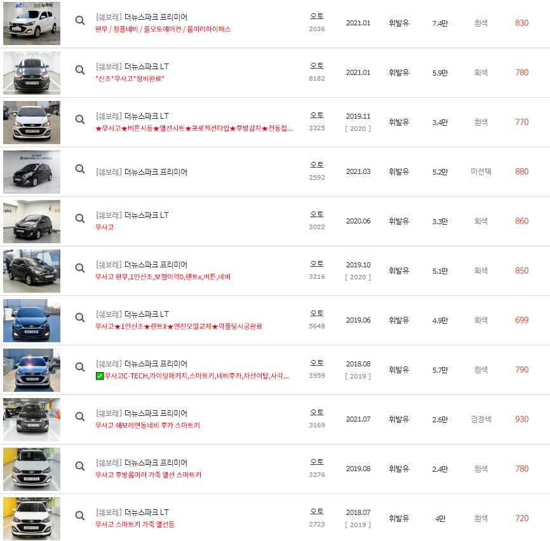Click the magnifier icon on the 2019.11 LT listing

click(x=79, y=120)
